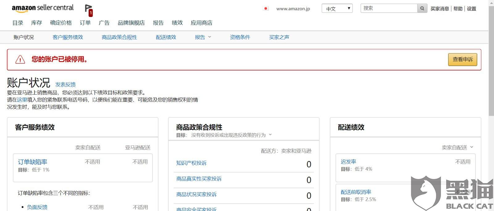
Task: Expand the 商品政策合规性 target chevron
Action: [270, 135]
